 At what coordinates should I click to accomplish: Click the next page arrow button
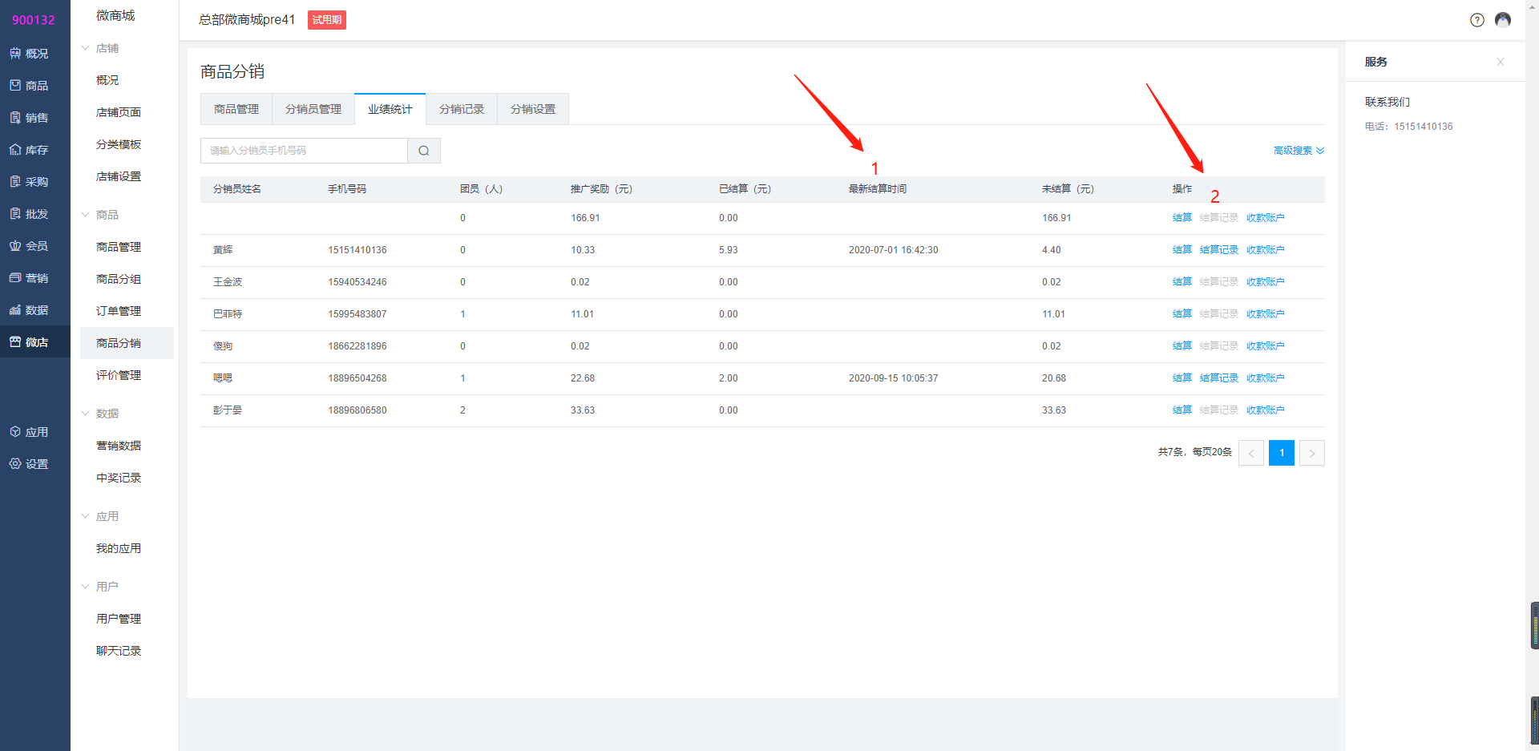[x=1311, y=453]
